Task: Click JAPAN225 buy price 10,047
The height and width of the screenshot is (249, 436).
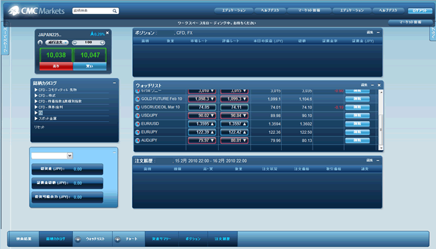Action: pyautogui.click(x=90, y=56)
